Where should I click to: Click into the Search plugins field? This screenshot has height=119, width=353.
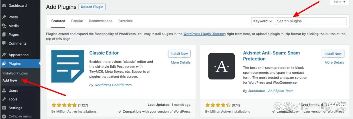(311, 21)
